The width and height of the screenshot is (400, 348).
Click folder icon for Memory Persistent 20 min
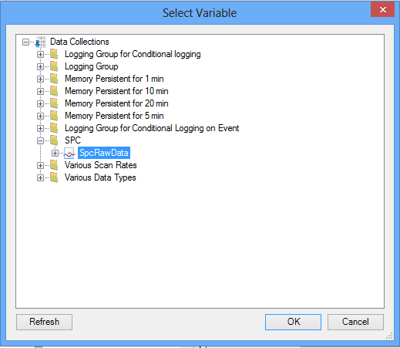pos(54,103)
